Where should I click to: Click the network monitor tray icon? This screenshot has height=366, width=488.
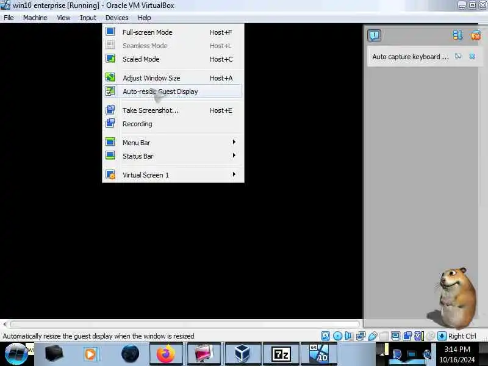(411, 354)
